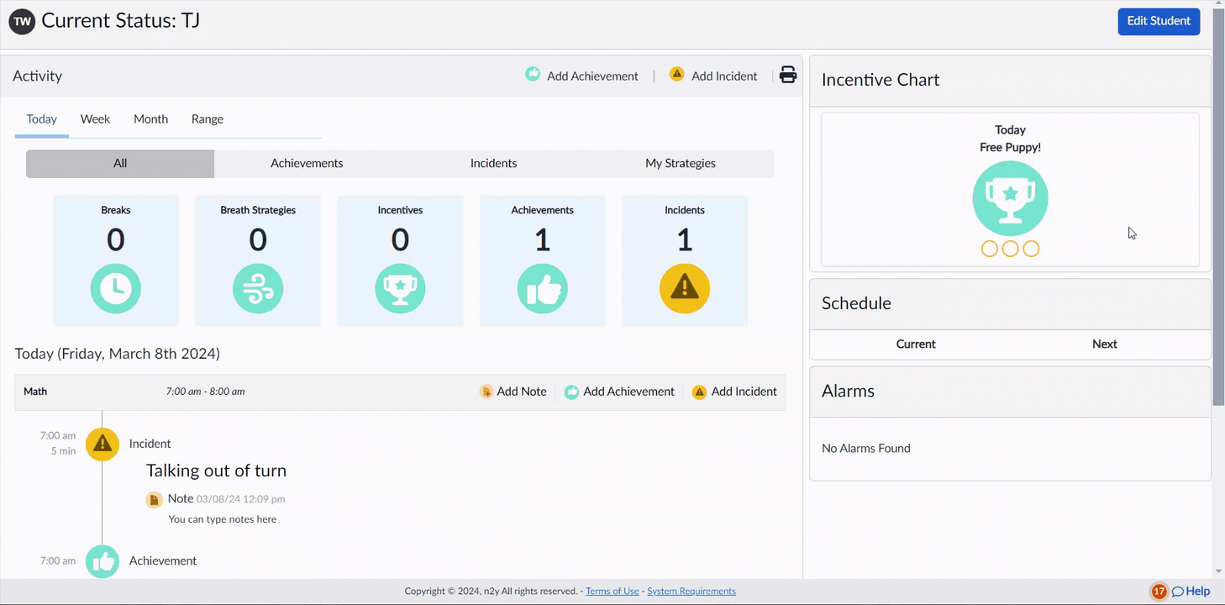The image size is (1225, 605).
Task: Click the 'Today (Friday, March 8th 2024)' heading
Action: click(118, 354)
